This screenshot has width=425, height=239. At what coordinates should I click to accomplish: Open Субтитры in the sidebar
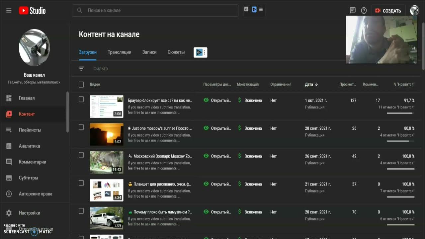click(35, 178)
